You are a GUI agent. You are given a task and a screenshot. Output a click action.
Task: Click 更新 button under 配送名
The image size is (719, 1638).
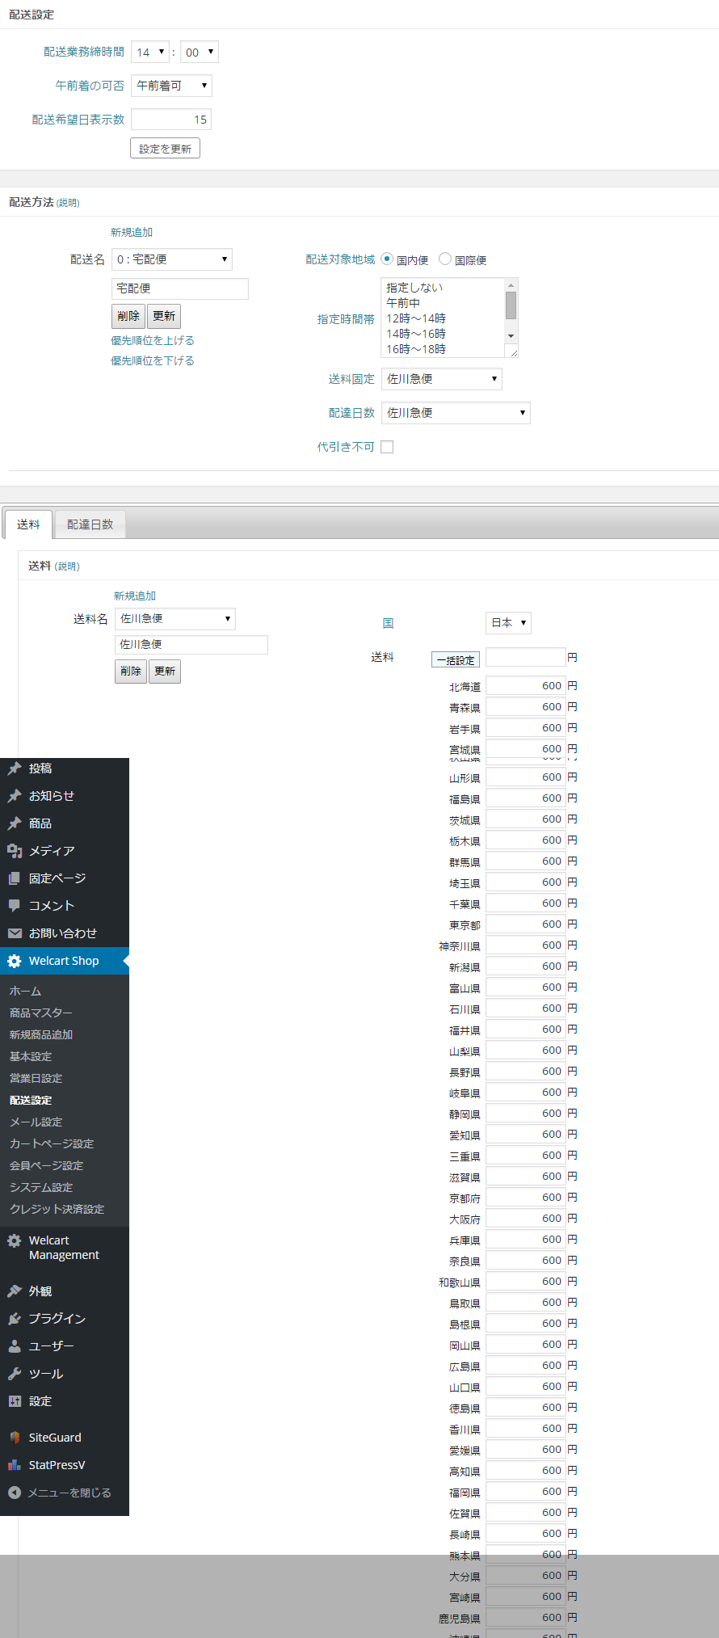pyautogui.click(x=164, y=316)
